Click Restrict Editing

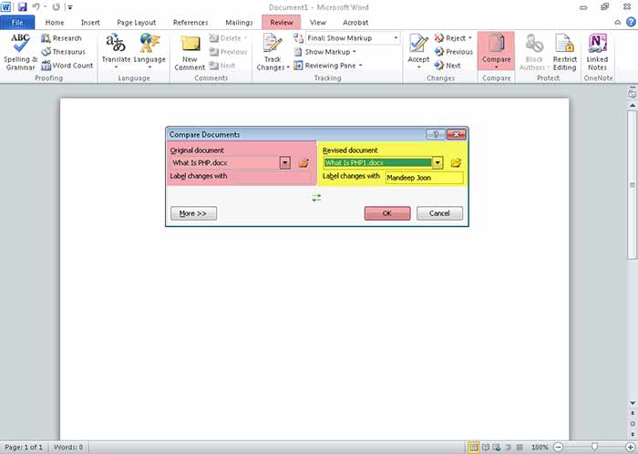click(x=565, y=53)
